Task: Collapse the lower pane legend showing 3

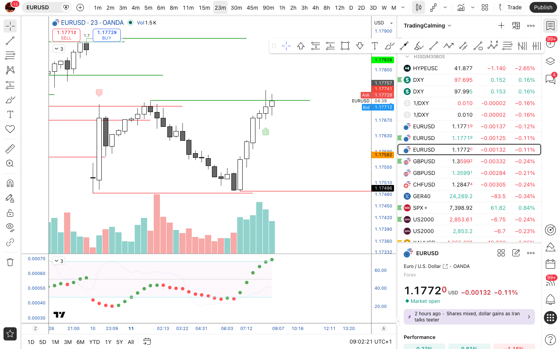Action: click(59, 261)
